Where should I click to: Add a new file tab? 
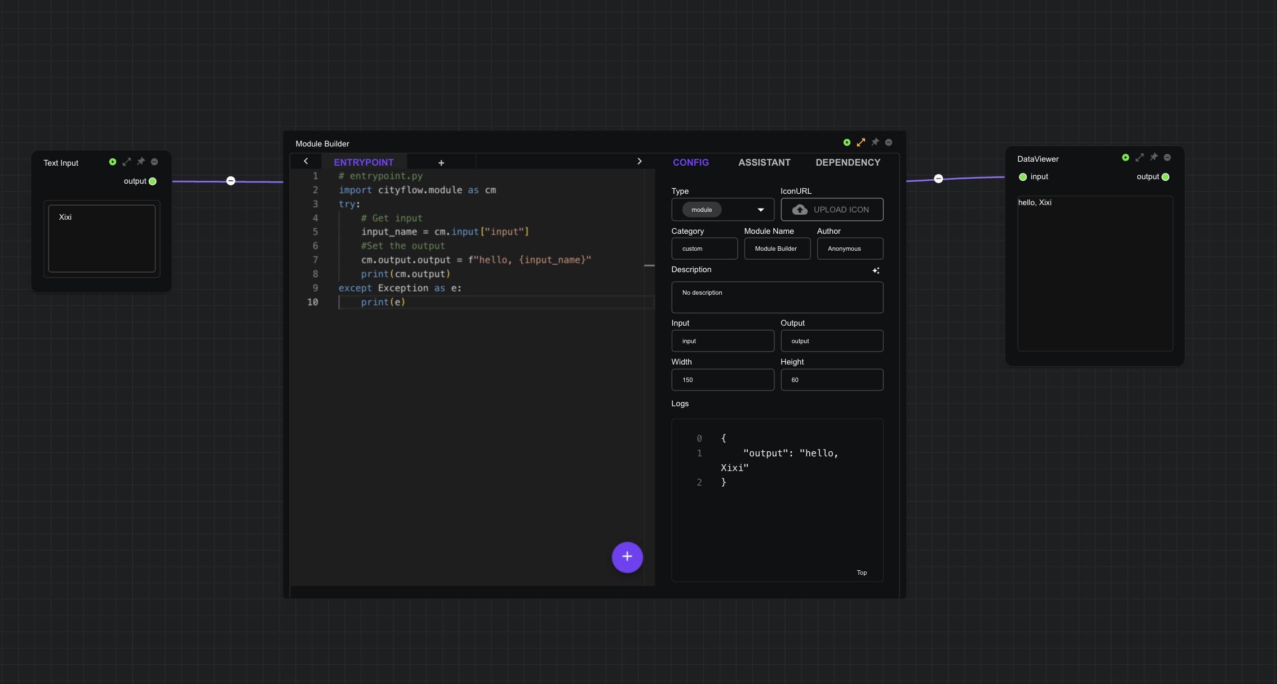pyautogui.click(x=441, y=163)
